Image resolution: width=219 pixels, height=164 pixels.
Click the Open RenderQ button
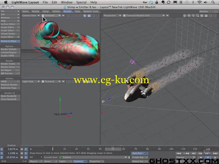[10, 96]
